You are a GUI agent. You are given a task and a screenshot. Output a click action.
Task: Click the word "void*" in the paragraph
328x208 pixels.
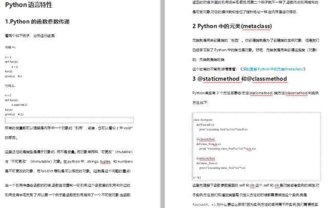[128, 128]
